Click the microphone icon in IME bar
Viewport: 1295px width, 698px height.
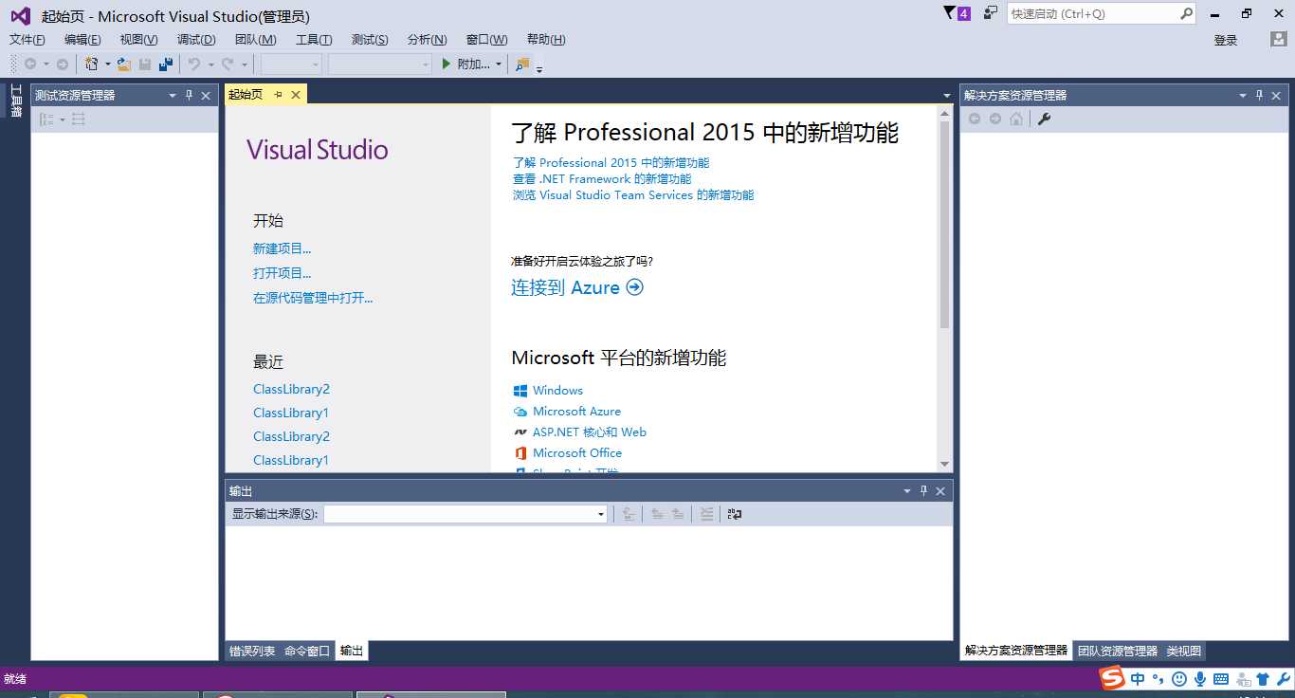(1200, 679)
